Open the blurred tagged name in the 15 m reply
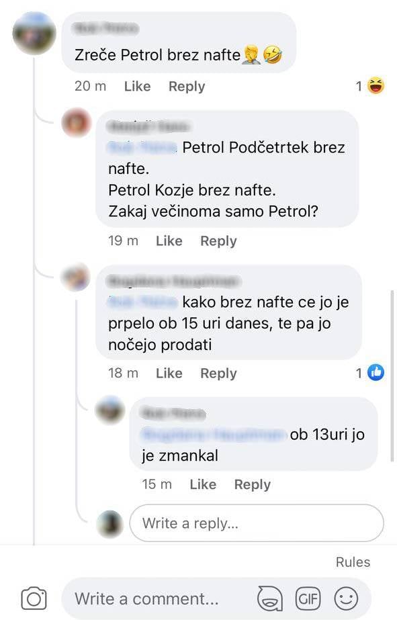Image resolution: width=397 pixels, height=620 pixels. pyautogui.click(x=214, y=435)
